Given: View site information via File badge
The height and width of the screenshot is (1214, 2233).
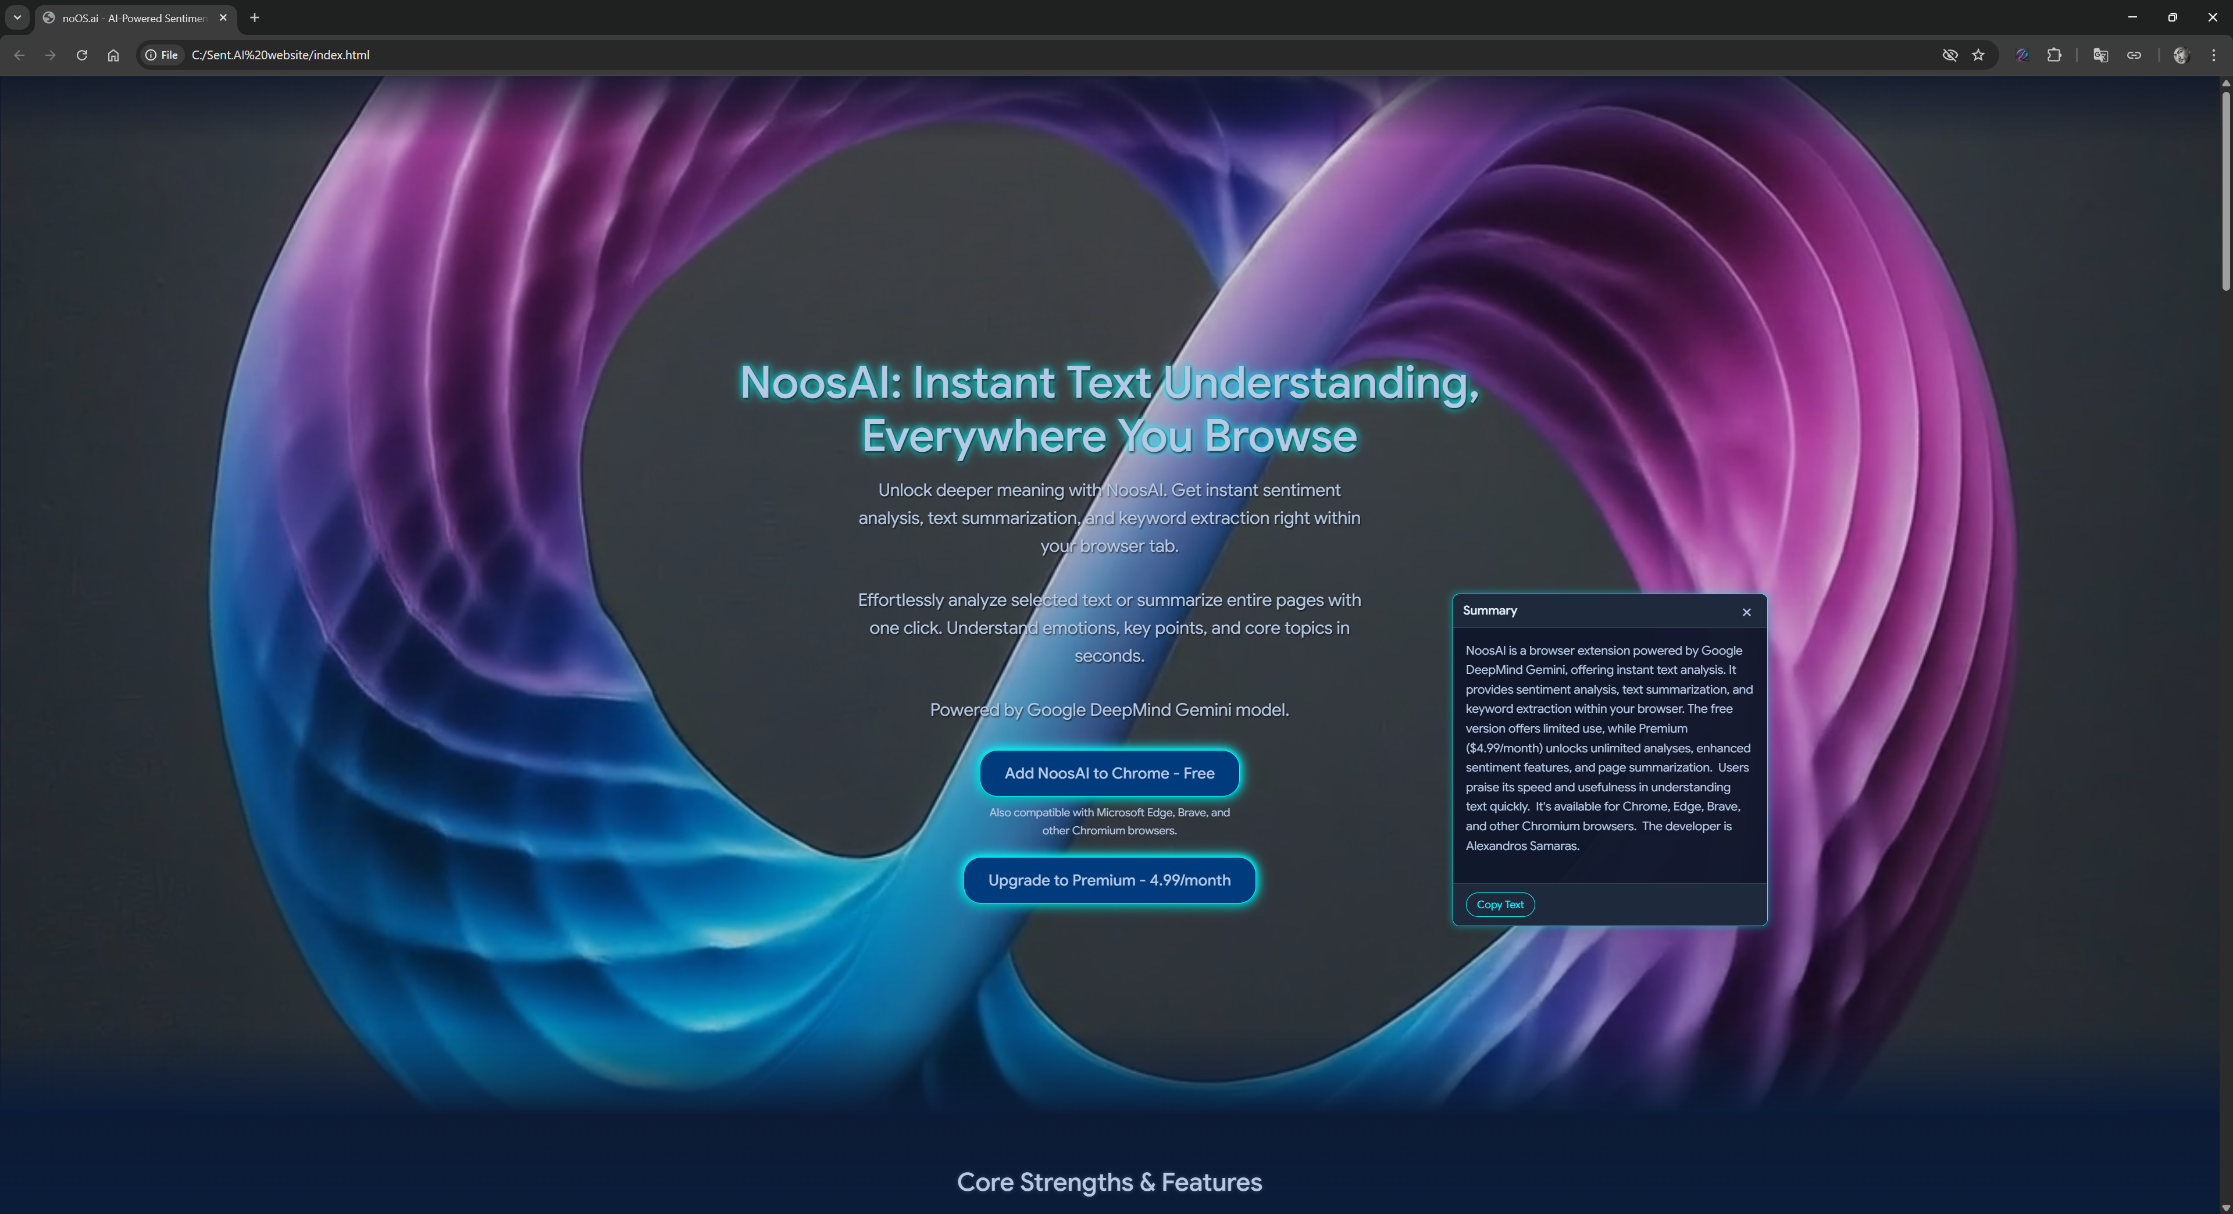Looking at the screenshot, I should (162, 55).
